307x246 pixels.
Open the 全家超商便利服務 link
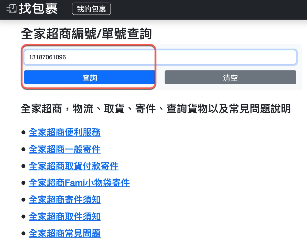pyautogui.click(x=64, y=132)
